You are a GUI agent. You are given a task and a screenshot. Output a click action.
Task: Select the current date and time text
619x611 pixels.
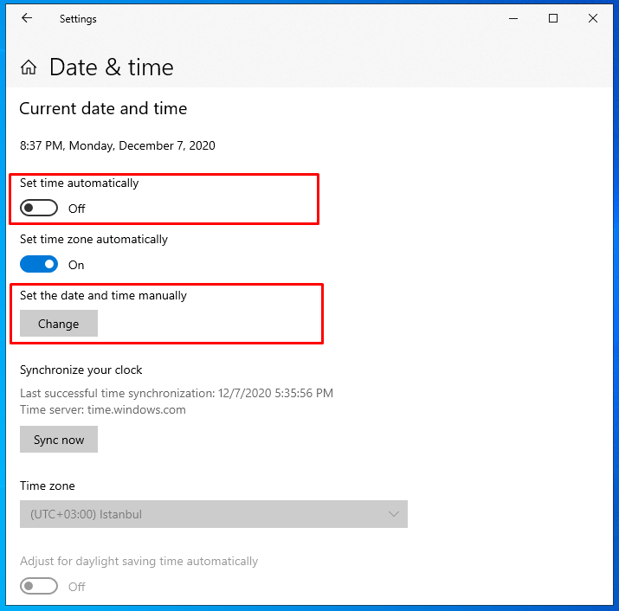(118, 145)
